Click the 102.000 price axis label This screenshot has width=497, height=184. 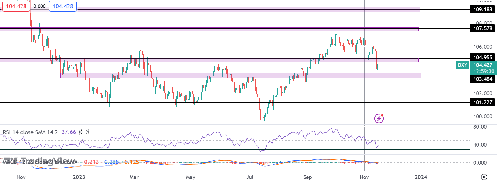pyautogui.click(x=483, y=93)
